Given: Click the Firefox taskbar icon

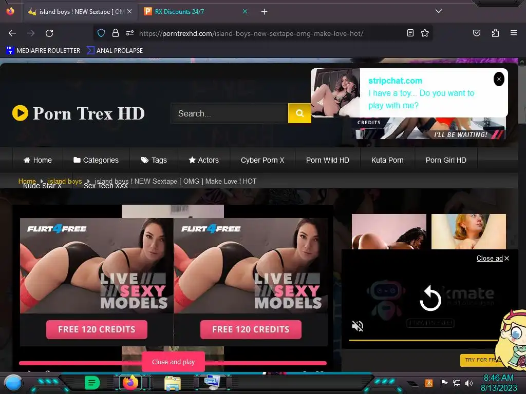Looking at the screenshot, I should pos(130,382).
